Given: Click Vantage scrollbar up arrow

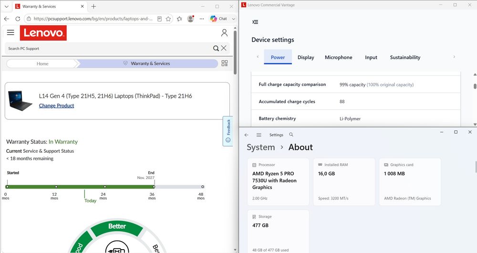Looking at the screenshot, I should (x=475, y=74).
